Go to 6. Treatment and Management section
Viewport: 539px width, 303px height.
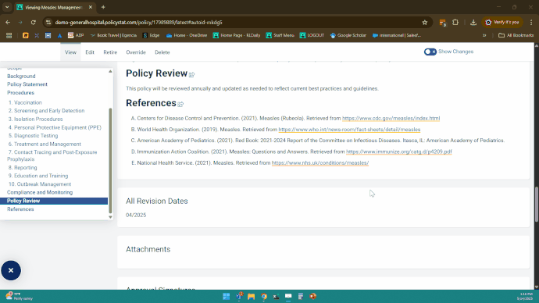(x=45, y=144)
